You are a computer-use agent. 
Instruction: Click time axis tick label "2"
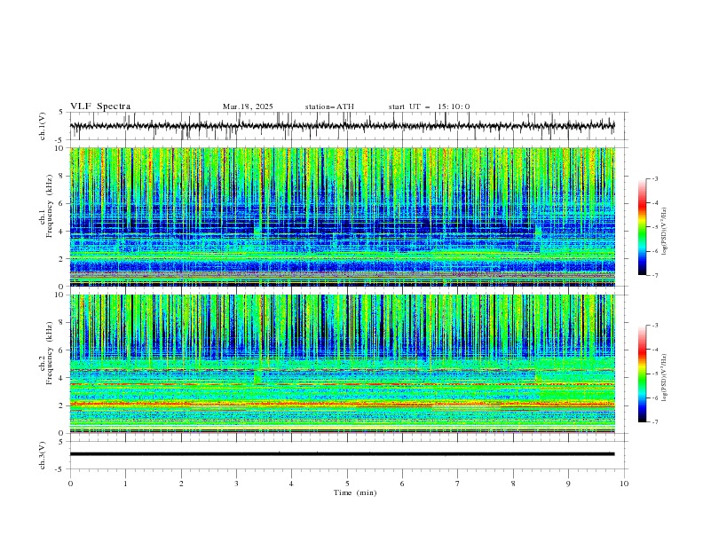[x=181, y=484]
